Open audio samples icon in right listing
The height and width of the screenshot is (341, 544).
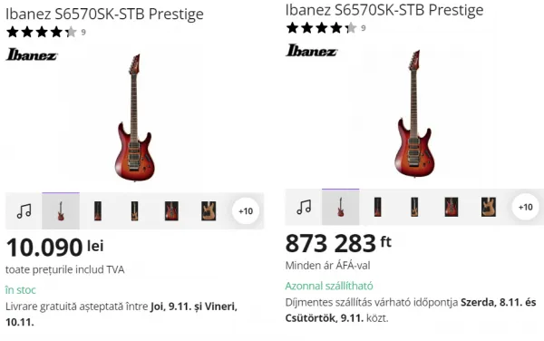click(x=304, y=207)
